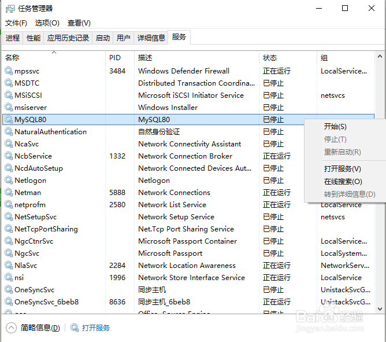Sort services by the 组 column header

(x=346, y=58)
